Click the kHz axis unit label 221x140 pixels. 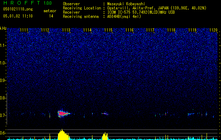tap(3, 28)
